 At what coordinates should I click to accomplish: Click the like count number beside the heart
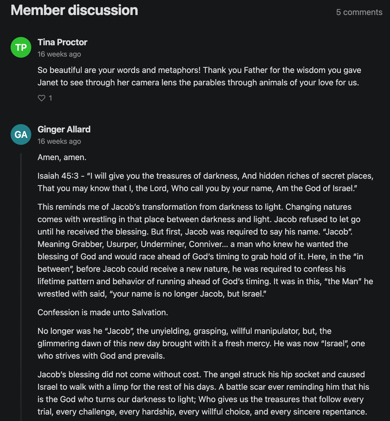pos(50,98)
